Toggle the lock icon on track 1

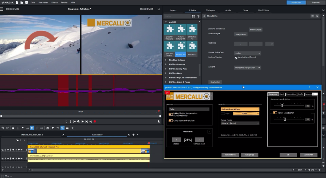click(x=2, y=150)
